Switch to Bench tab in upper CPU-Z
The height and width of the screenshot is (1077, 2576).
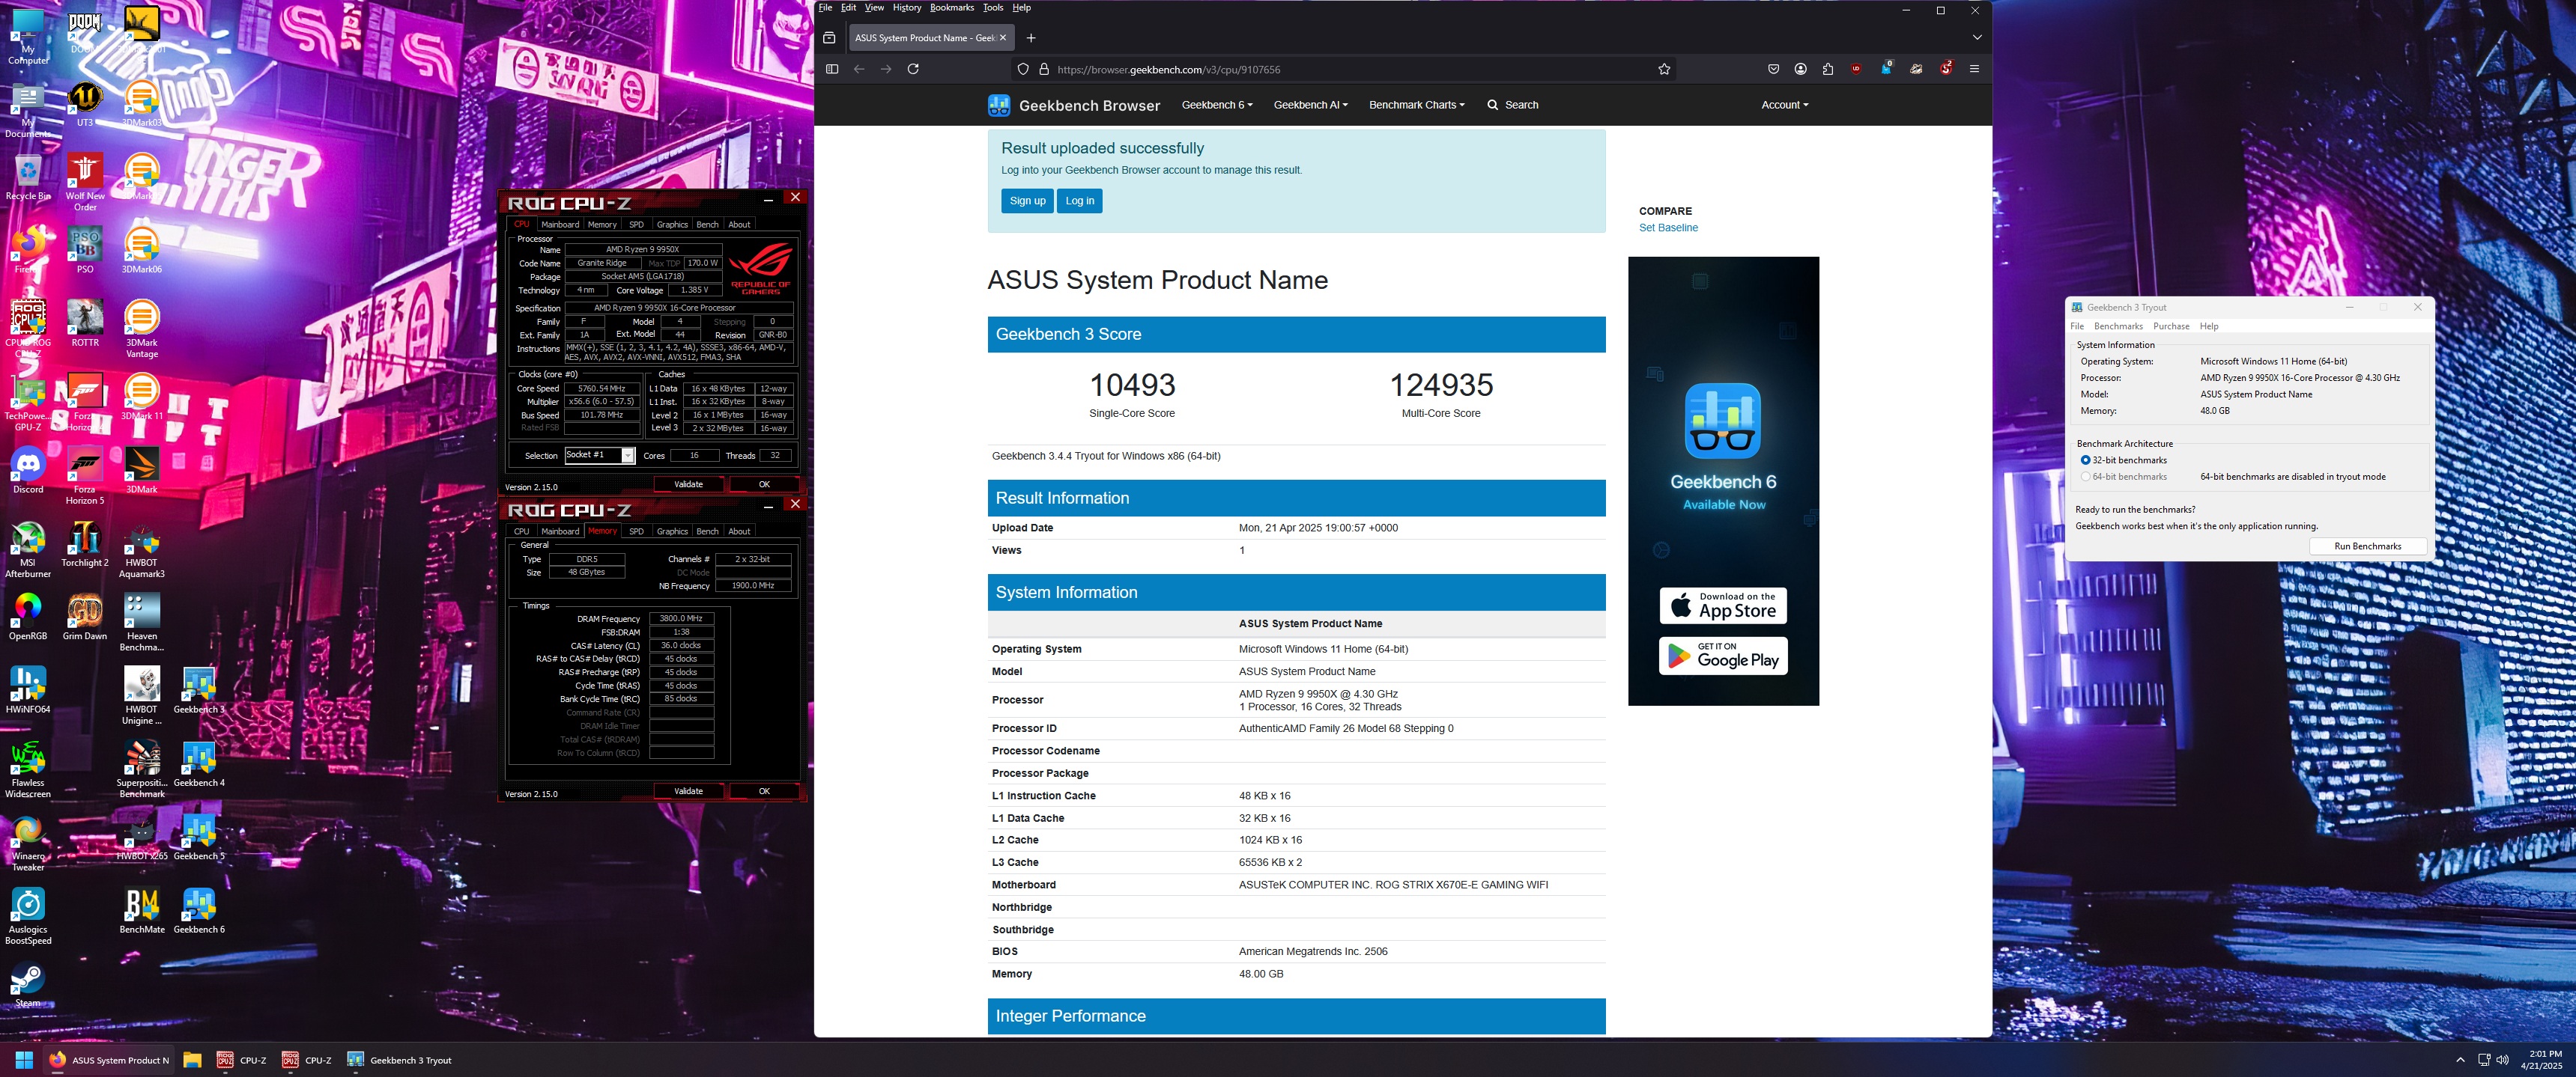pyautogui.click(x=707, y=225)
